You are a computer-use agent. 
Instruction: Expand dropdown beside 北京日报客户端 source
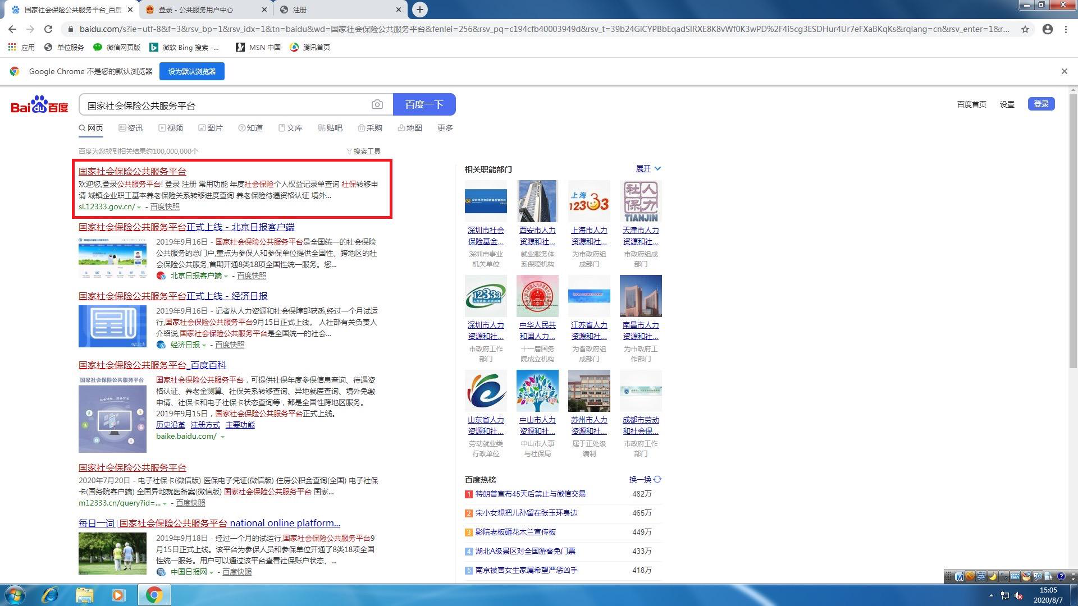coord(226,276)
